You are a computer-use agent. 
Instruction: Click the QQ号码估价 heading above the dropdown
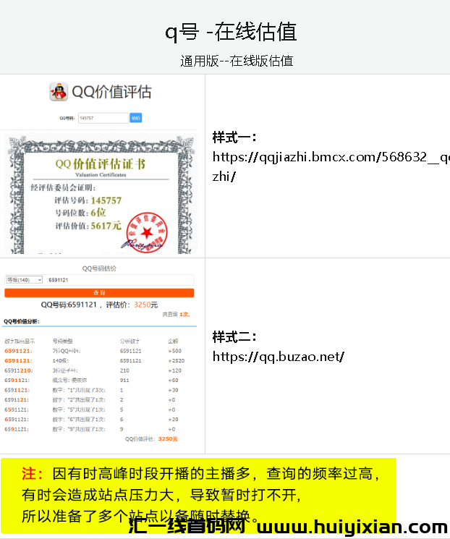point(99,268)
